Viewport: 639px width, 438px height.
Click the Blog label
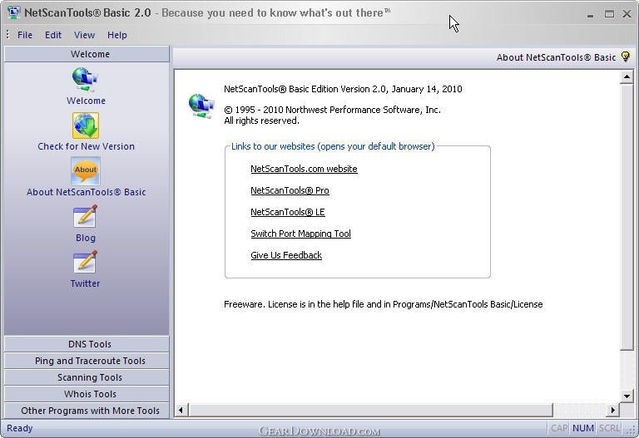tap(85, 238)
